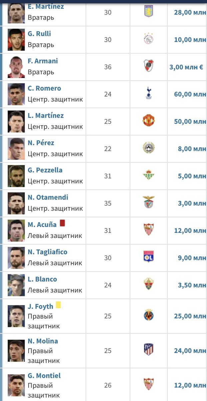
Task: Click the River Plate crest beside Armani
Action: click(x=149, y=66)
